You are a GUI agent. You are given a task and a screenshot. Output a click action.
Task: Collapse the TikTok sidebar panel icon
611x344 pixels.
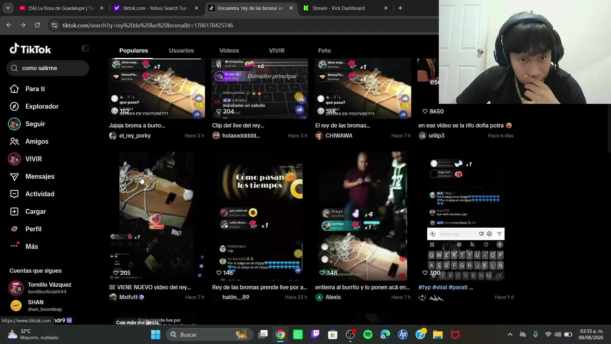(x=85, y=48)
